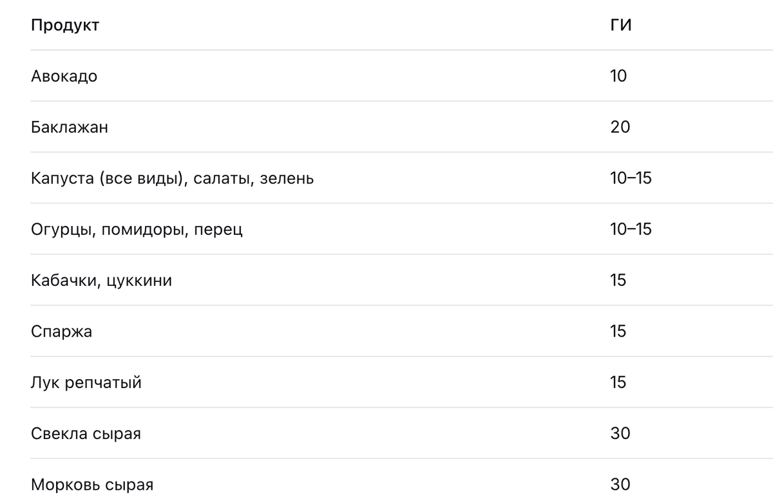The height and width of the screenshot is (504, 773).
Task: Click the Продукт column header
Action: click(65, 26)
